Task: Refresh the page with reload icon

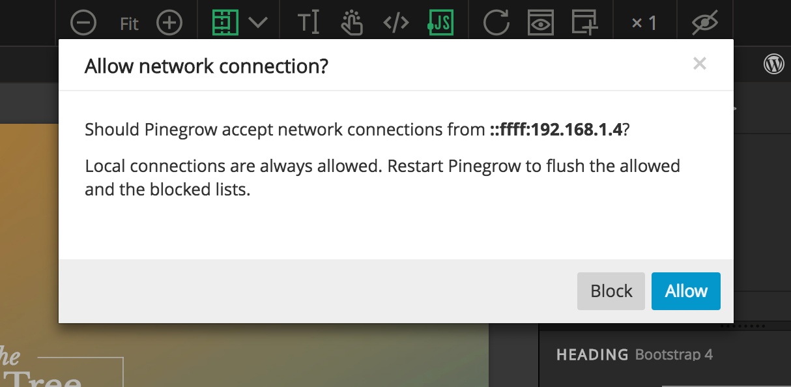Action: (x=496, y=23)
